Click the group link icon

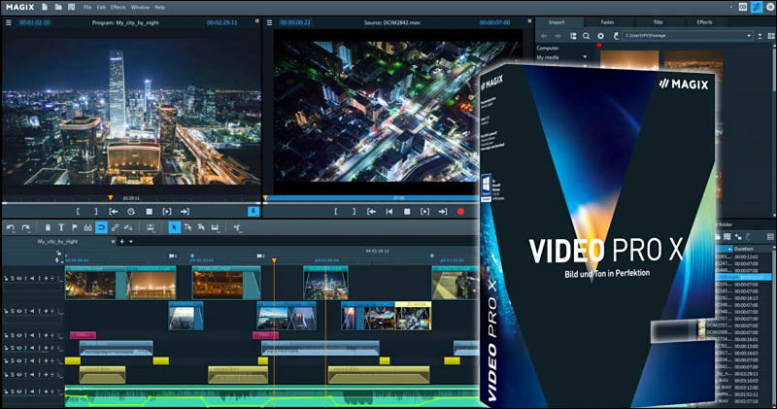pyautogui.click(x=115, y=227)
